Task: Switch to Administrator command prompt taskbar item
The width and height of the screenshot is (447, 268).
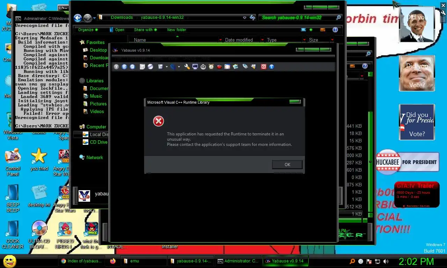Action: (x=238, y=261)
